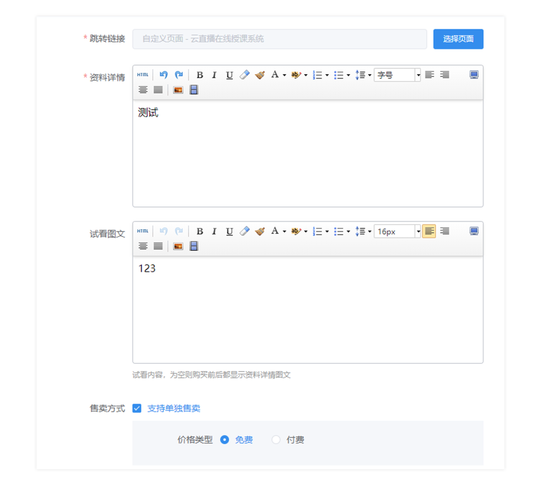Toggle underline in 资料详情 editor
This screenshot has height=499, width=537.
click(x=229, y=75)
